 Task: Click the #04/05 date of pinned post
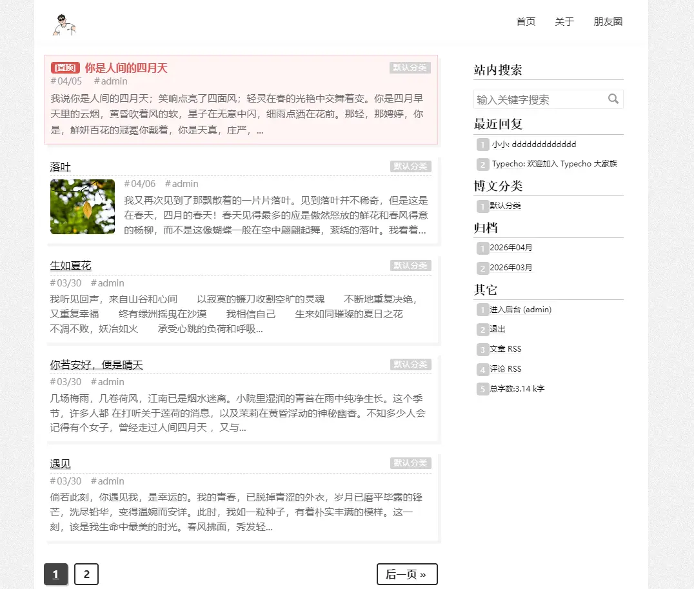66,81
